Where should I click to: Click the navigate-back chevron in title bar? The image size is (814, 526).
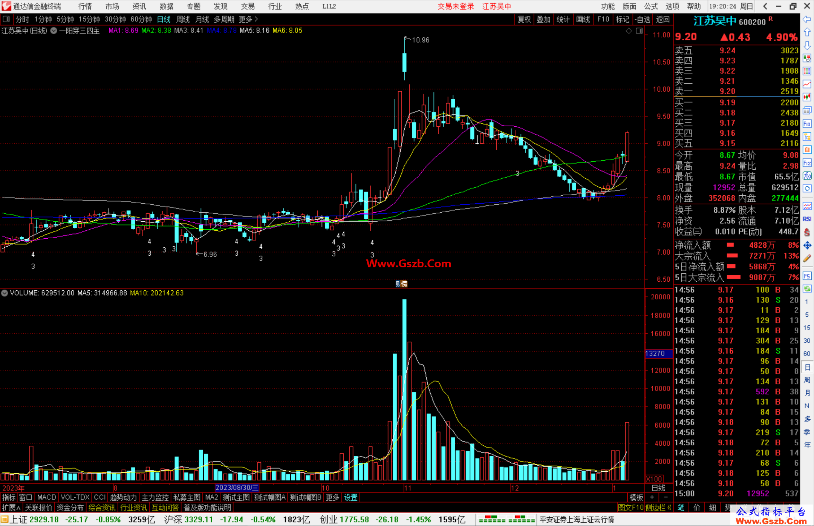(x=765, y=6)
